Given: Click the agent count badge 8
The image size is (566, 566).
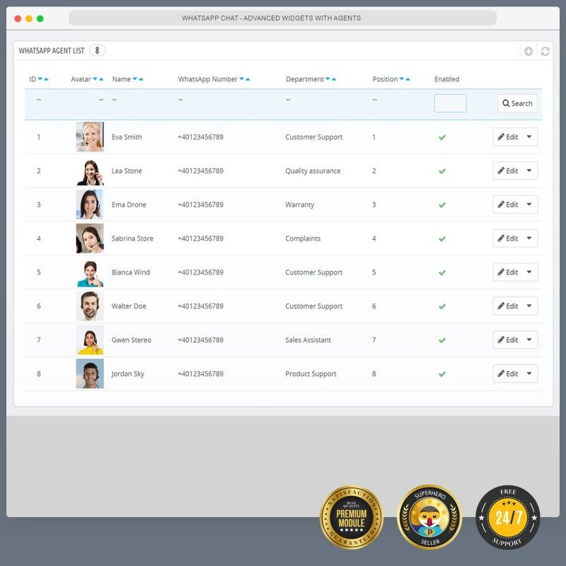Looking at the screenshot, I should [x=97, y=50].
